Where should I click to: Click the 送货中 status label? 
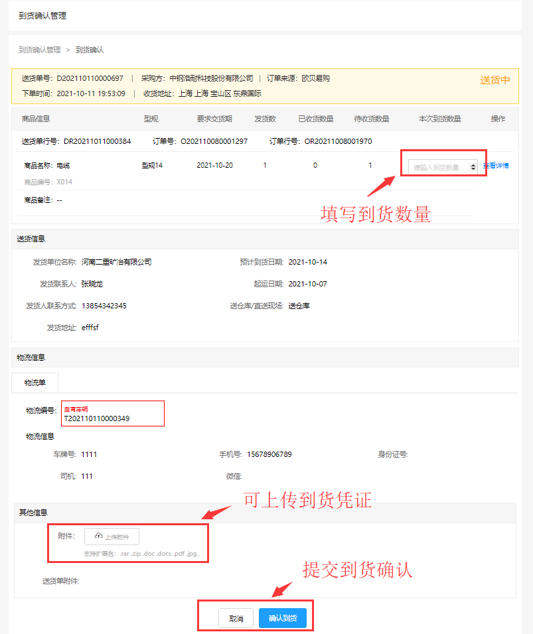(x=495, y=79)
